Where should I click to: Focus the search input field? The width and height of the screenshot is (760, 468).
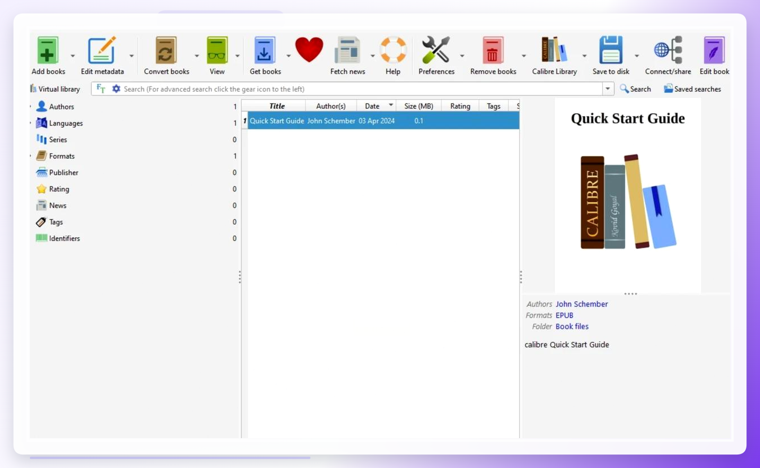pyautogui.click(x=362, y=89)
